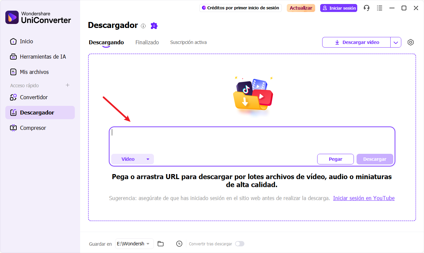This screenshot has height=253, width=424.
Task: Enable Convertir tras descargar
Action: click(x=239, y=244)
